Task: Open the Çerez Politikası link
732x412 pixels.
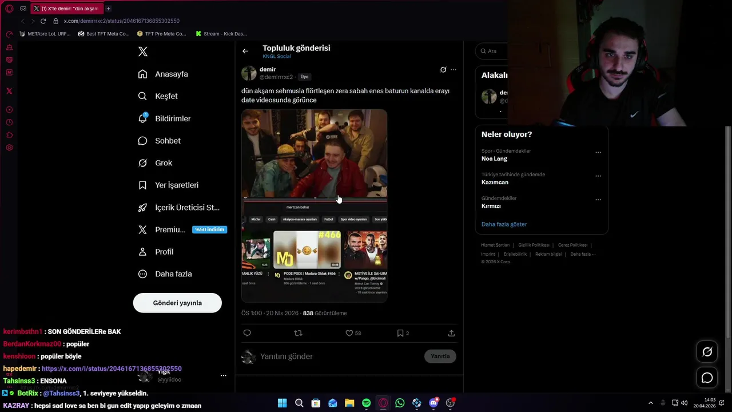Action: click(572, 245)
